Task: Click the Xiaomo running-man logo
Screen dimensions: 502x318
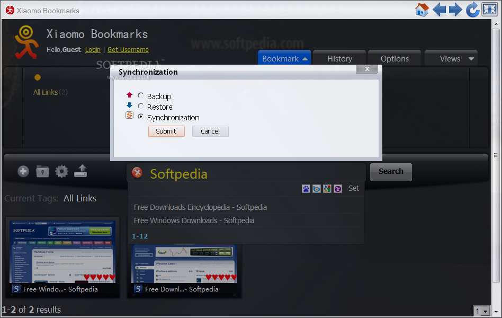Action: pos(26,42)
